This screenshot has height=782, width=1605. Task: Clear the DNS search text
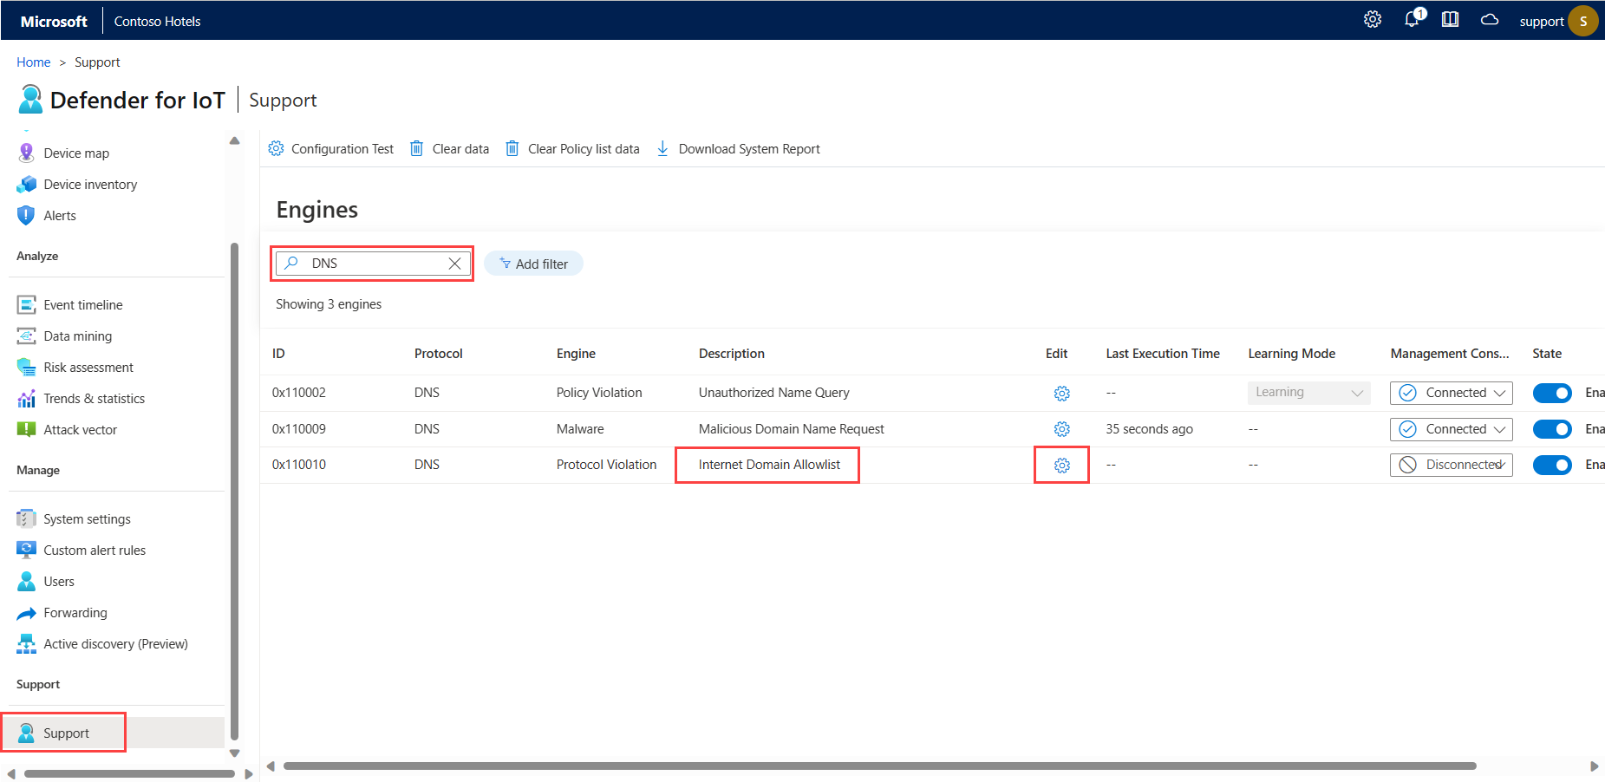[x=454, y=264]
